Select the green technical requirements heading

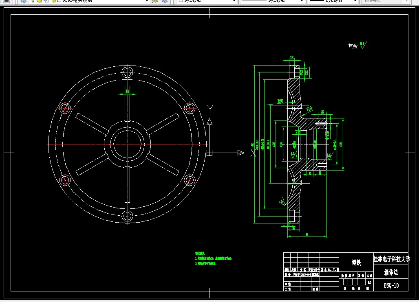[200, 253]
